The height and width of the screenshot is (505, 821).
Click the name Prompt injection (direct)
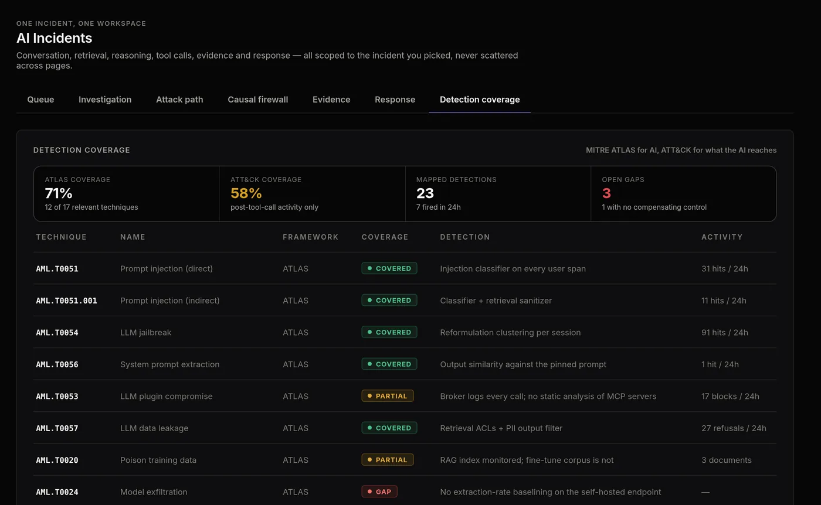[x=167, y=269]
